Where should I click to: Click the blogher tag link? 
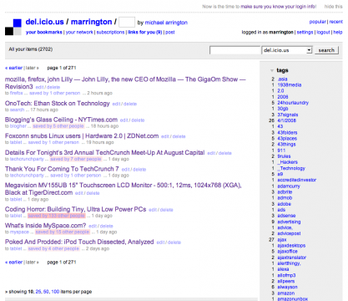[18, 126]
